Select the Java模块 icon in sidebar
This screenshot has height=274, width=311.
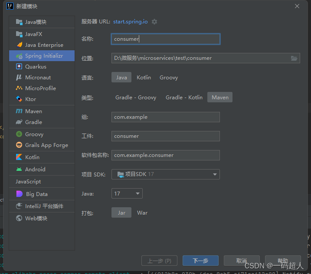point(19,22)
